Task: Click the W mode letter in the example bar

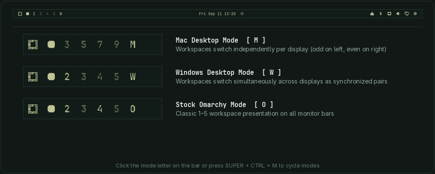Action: [133, 77]
